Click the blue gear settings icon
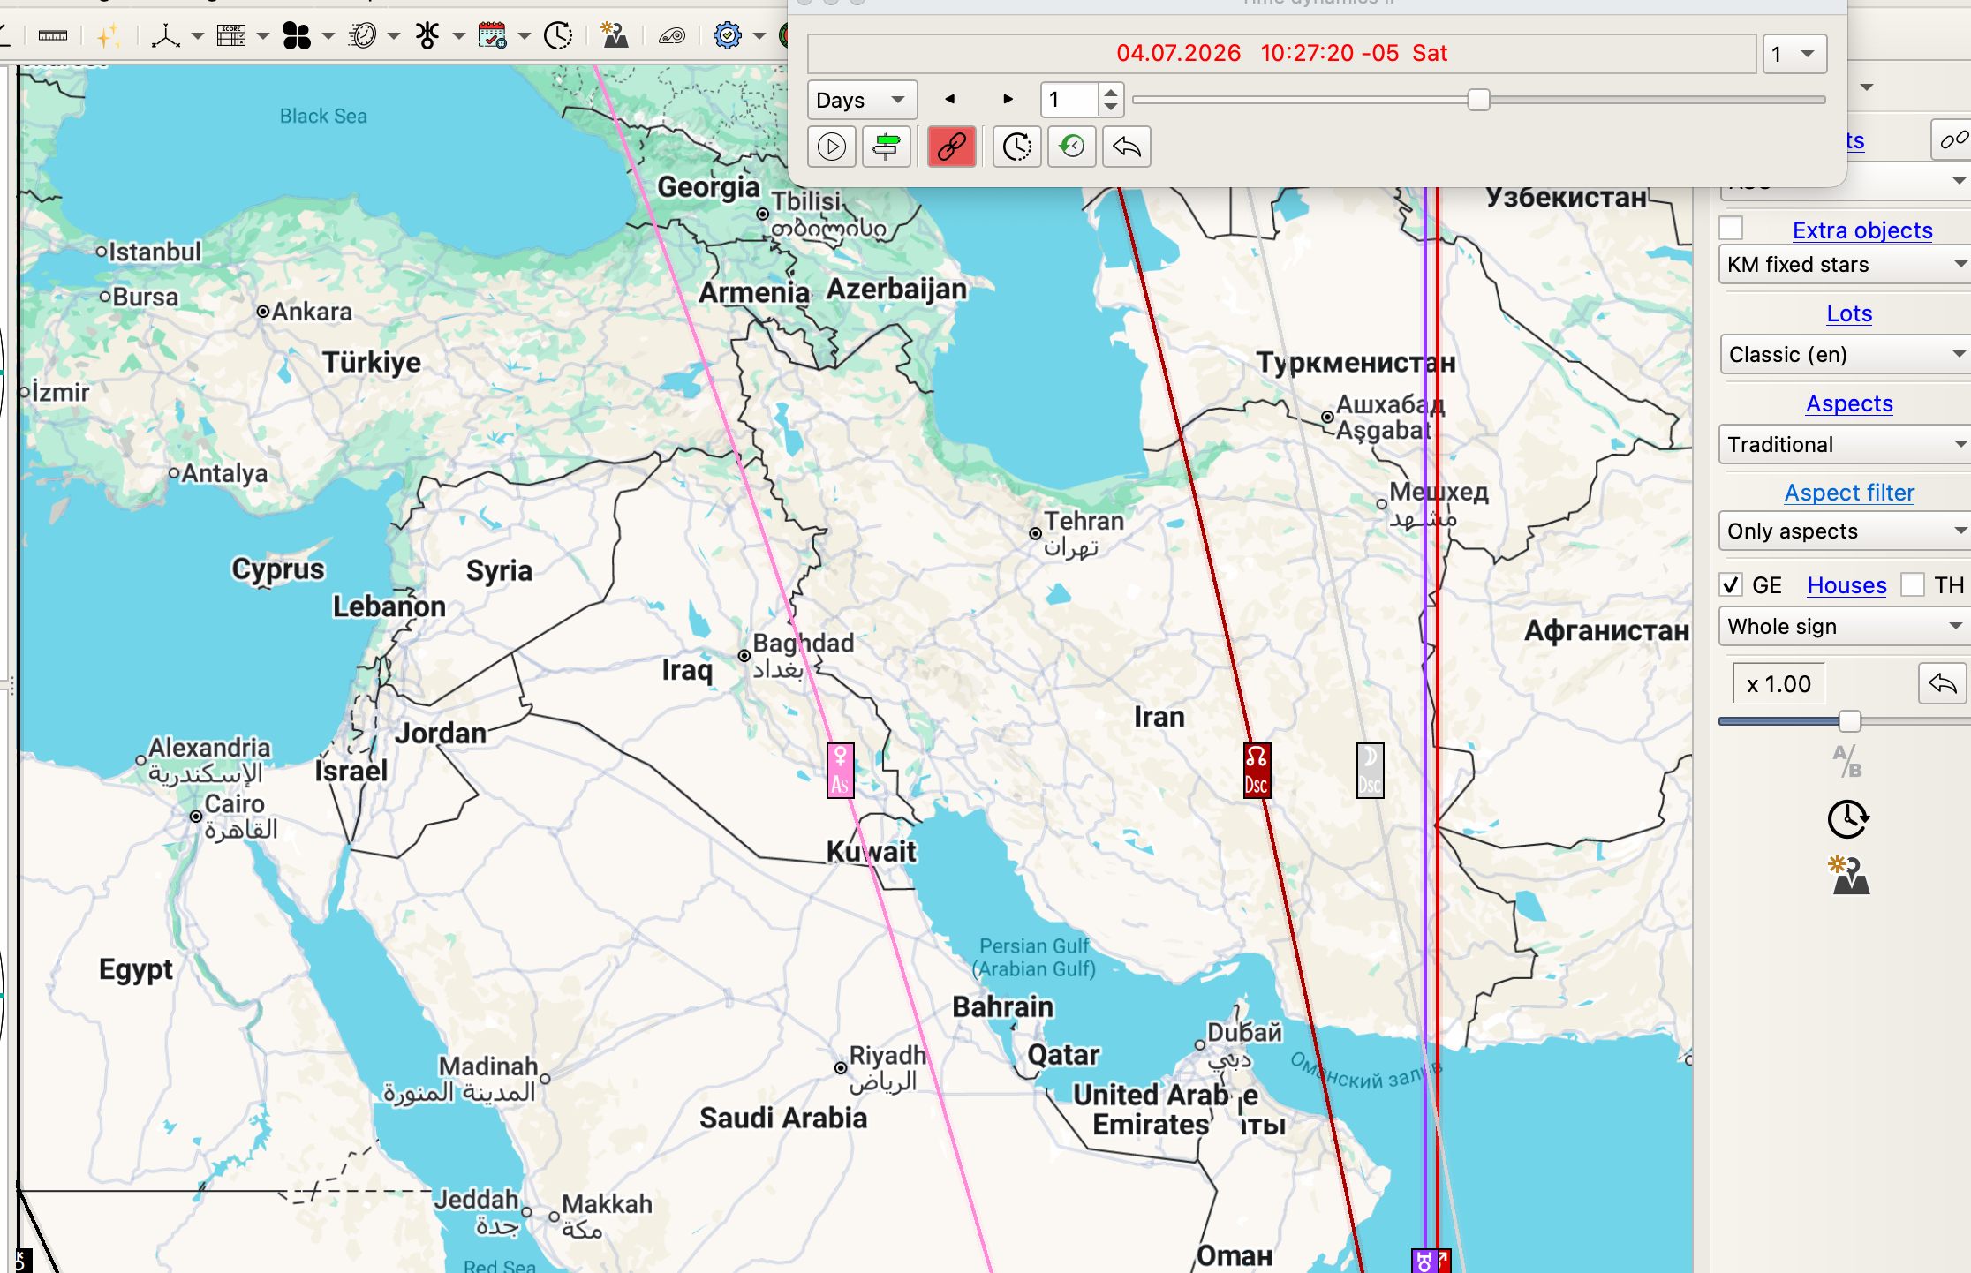This screenshot has height=1273, width=1971. tap(727, 36)
